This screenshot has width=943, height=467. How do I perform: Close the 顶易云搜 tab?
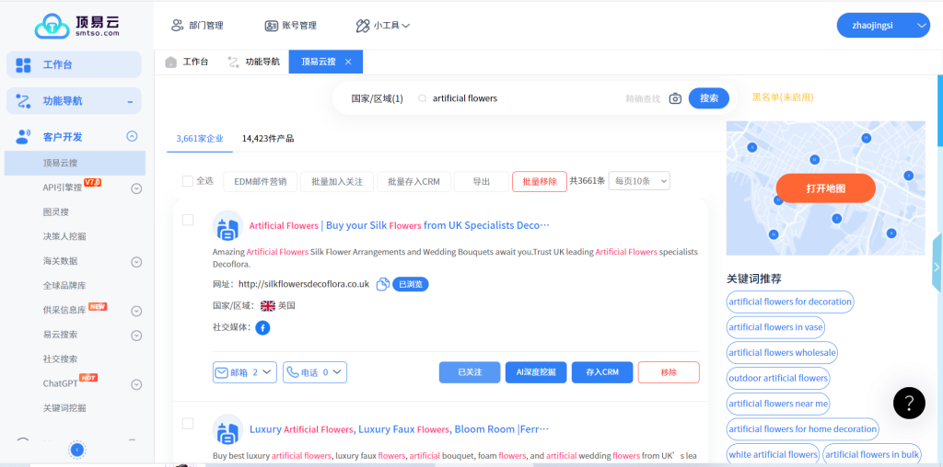click(348, 62)
